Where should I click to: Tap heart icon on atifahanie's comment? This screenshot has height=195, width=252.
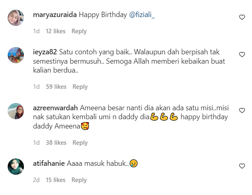coord(242,166)
